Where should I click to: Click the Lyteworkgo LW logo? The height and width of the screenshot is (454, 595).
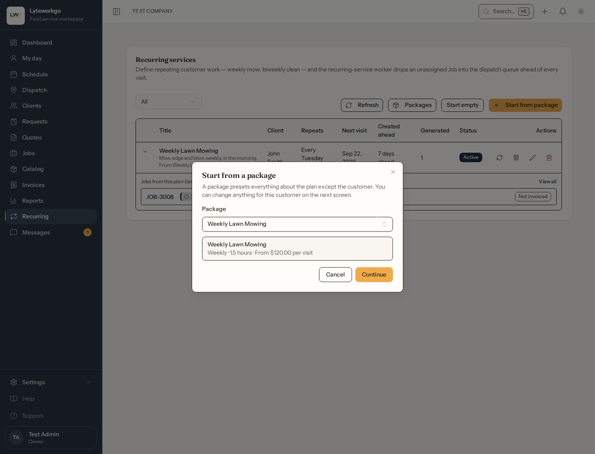(16, 16)
